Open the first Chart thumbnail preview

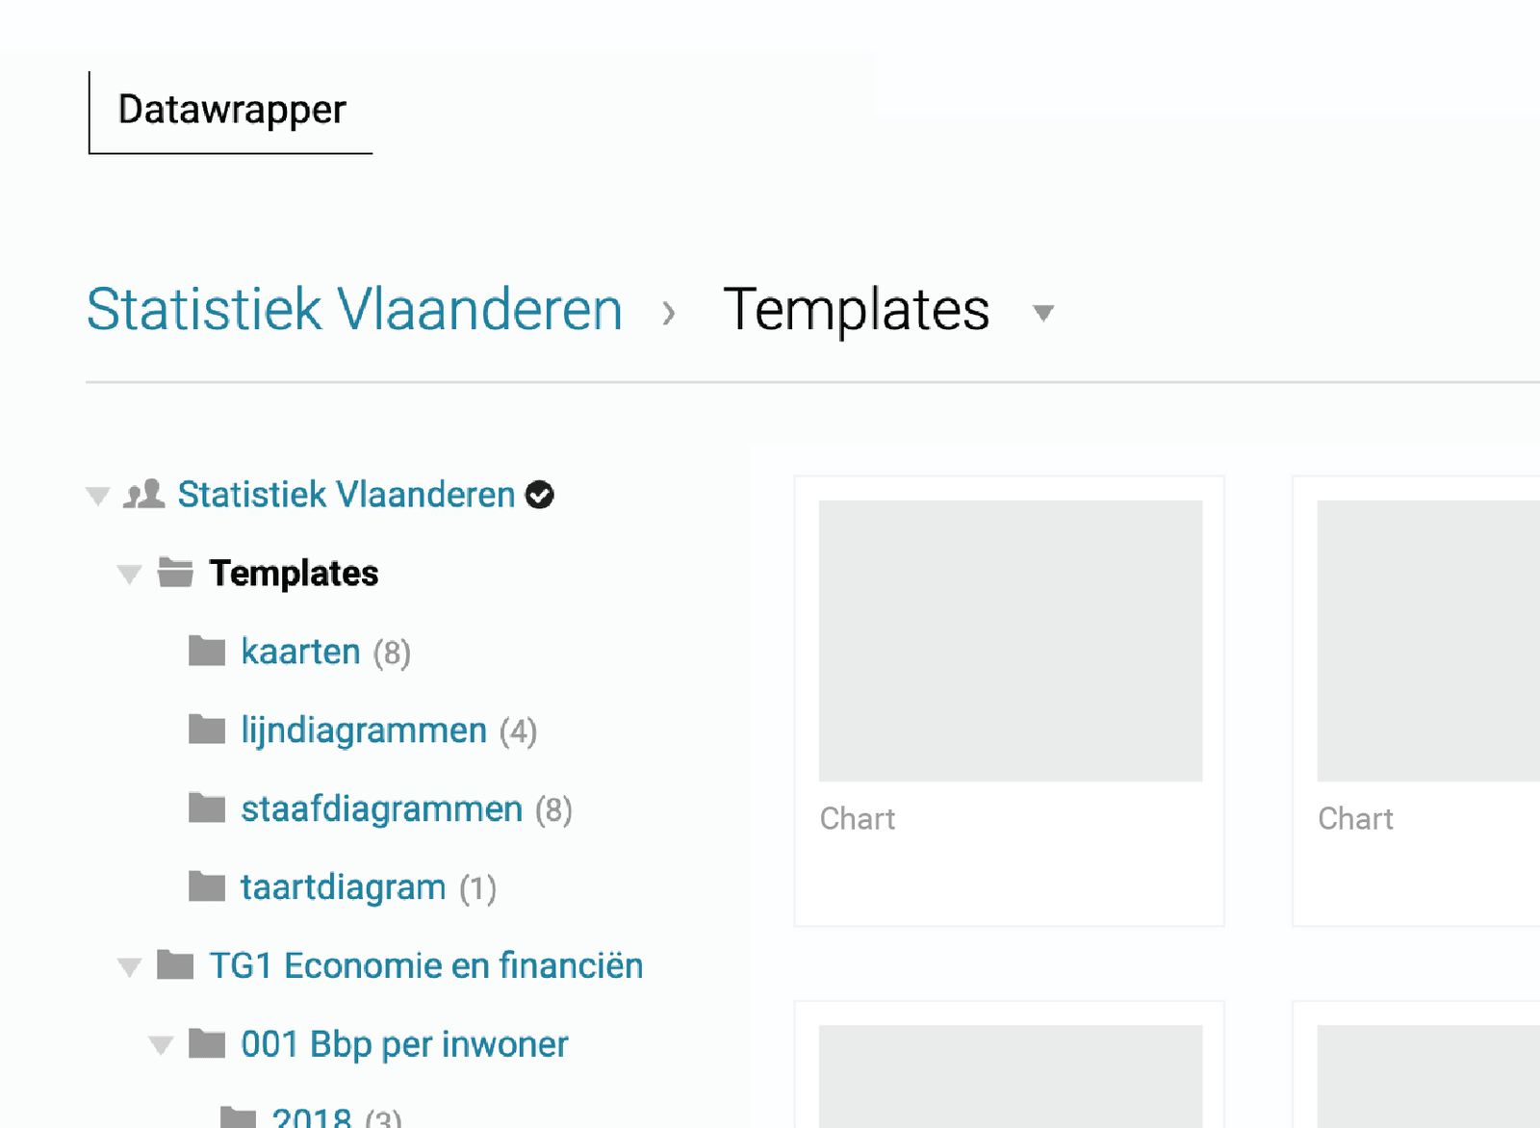(1009, 640)
